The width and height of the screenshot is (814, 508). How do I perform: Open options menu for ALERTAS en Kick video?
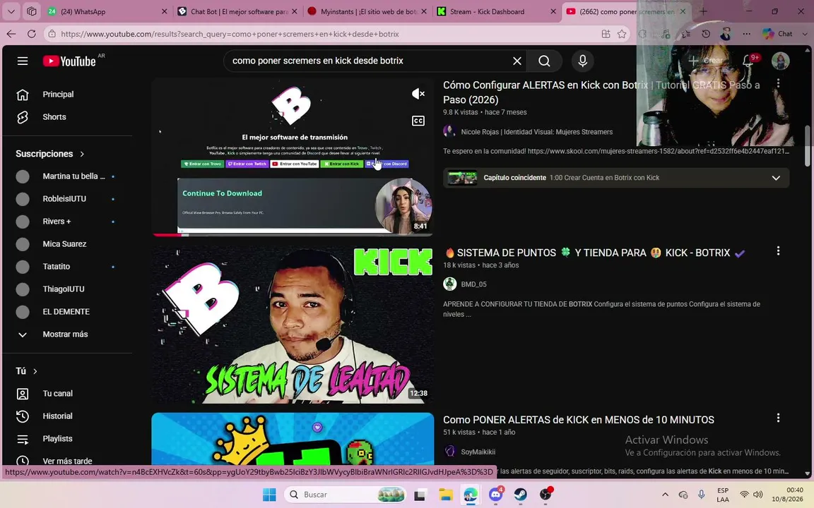[x=778, y=83]
